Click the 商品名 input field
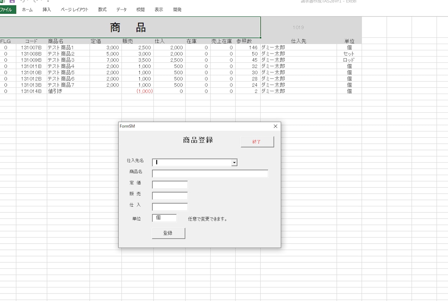The width and height of the screenshot is (448, 301). click(x=210, y=174)
